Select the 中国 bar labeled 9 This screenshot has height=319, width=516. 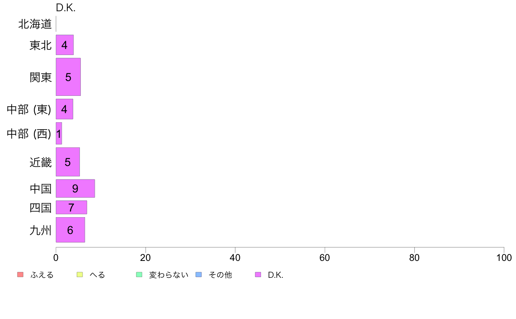coord(76,189)
